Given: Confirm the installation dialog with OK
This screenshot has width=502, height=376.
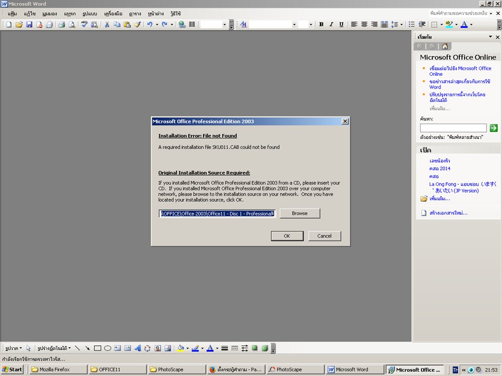Looking at the screenshot, I should point(287,236).
